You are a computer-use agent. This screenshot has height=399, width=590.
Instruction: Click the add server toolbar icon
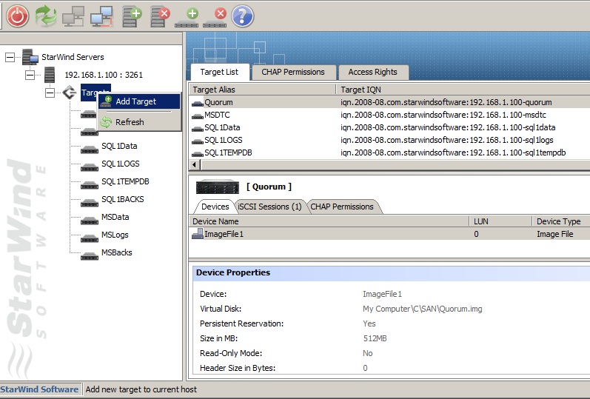pyautogui.click(x=133, y=15)
